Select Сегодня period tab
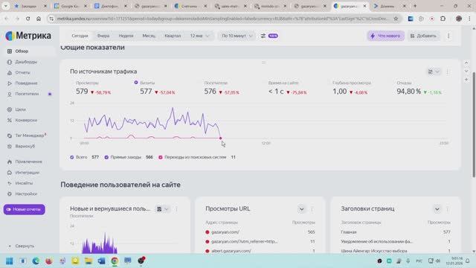This screenshot has height=268, width=476. click(80, 36)
